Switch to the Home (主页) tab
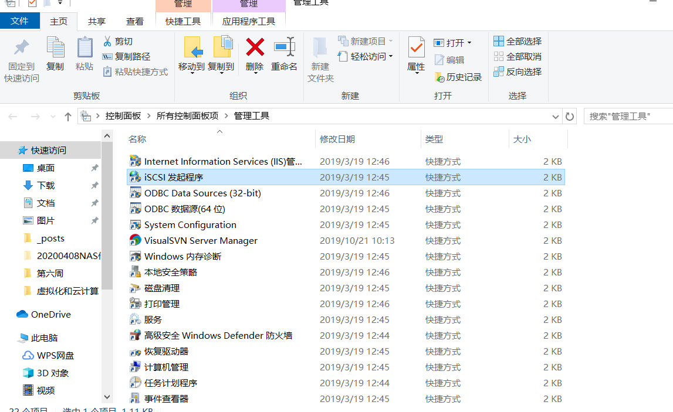Screen dimensions: 673x412 coord(58,22)
